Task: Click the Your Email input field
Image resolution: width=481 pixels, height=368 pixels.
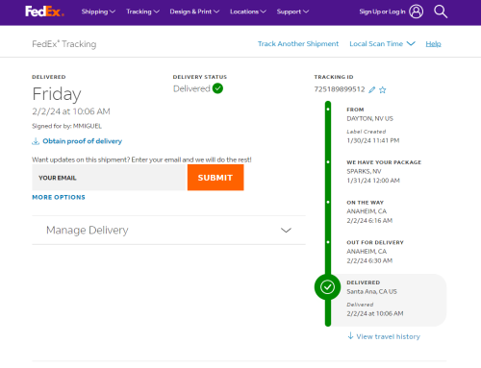Action: 110,178
